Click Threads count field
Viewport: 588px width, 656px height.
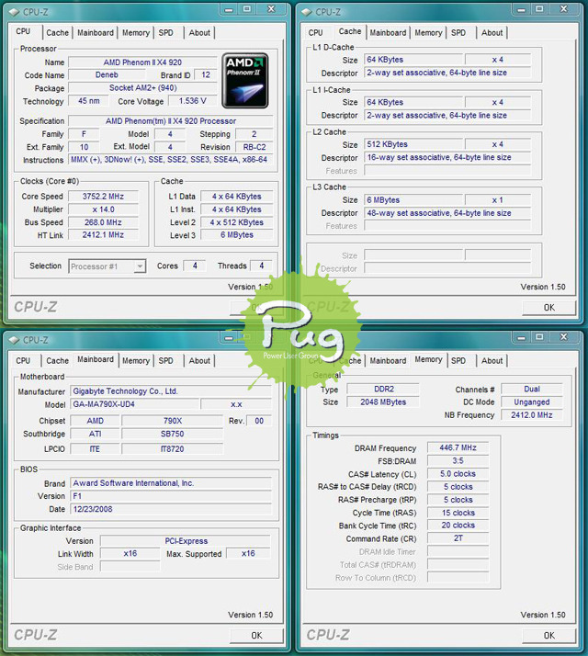(x=261, y=266)
